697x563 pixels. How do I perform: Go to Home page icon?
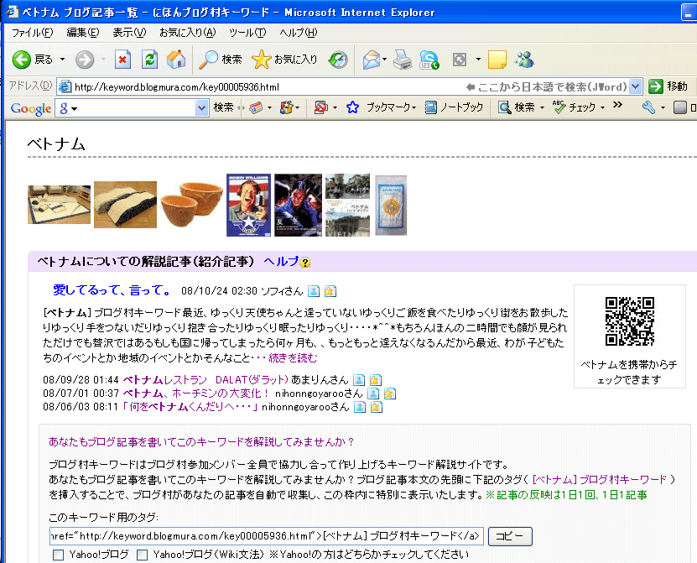[176, 59]
